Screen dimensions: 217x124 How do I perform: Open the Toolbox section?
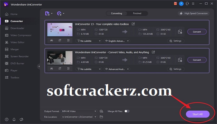12,77
